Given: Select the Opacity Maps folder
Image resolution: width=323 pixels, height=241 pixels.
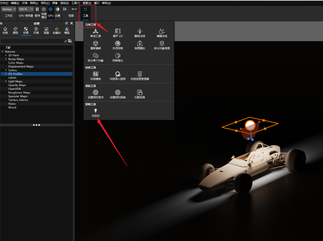Looking at the screenshot, I should pos(17,85).
